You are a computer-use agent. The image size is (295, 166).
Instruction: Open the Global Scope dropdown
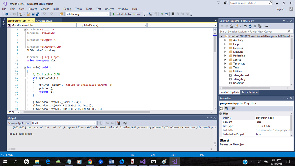pyautogui.click(x=145, y=25)
